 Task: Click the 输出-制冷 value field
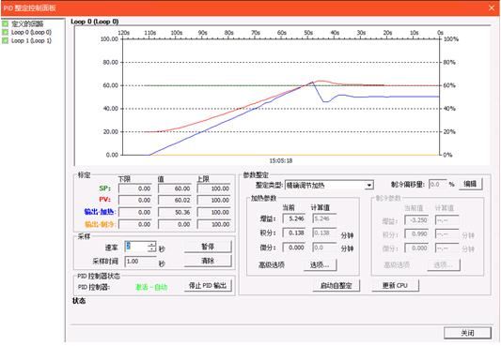tap(175, 224)
